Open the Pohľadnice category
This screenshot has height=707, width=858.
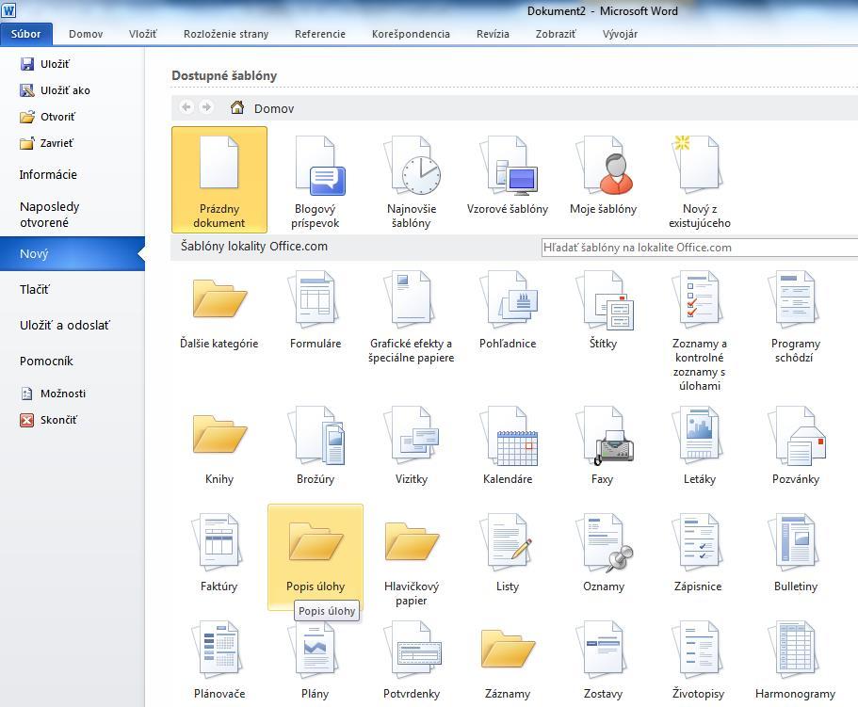point(508,311)
